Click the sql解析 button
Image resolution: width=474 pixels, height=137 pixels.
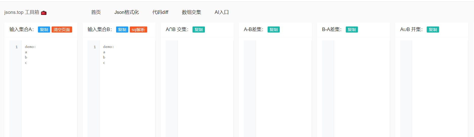tap(138, 30)
